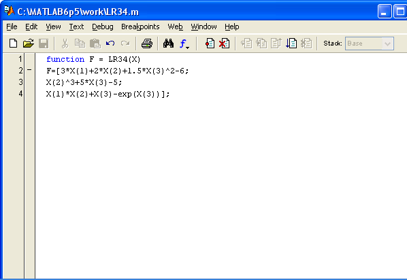This screenshot has width=407, height=280.
Task: Open the Debug menu
Action: pos(103,27)
